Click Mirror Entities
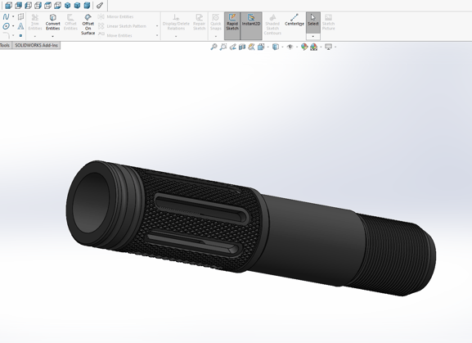 [x=116, y=16]
